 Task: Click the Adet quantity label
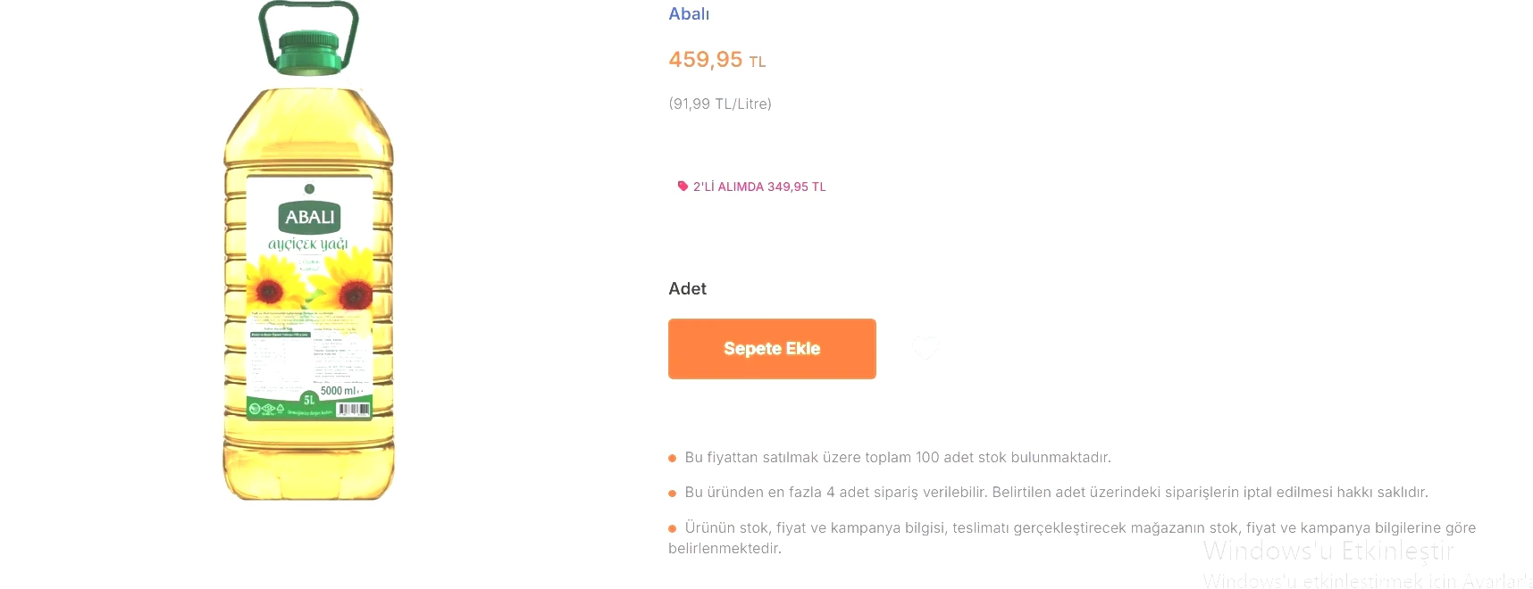click(x=687, y=289)
